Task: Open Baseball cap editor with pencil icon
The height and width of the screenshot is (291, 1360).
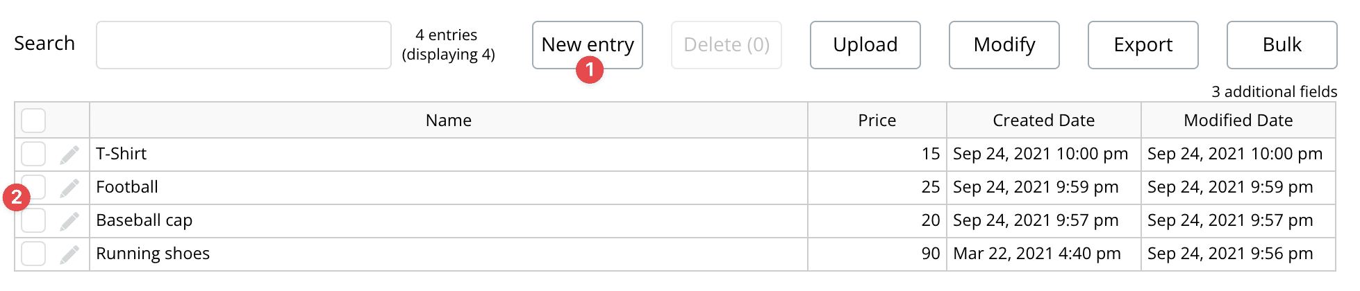Action: click(69, 221)
